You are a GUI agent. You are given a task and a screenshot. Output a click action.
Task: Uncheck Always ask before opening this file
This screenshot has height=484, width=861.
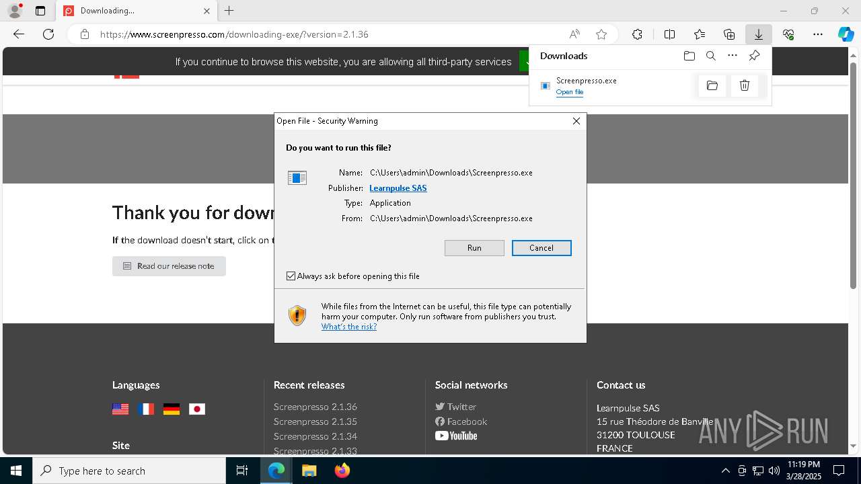coord(291,276)
